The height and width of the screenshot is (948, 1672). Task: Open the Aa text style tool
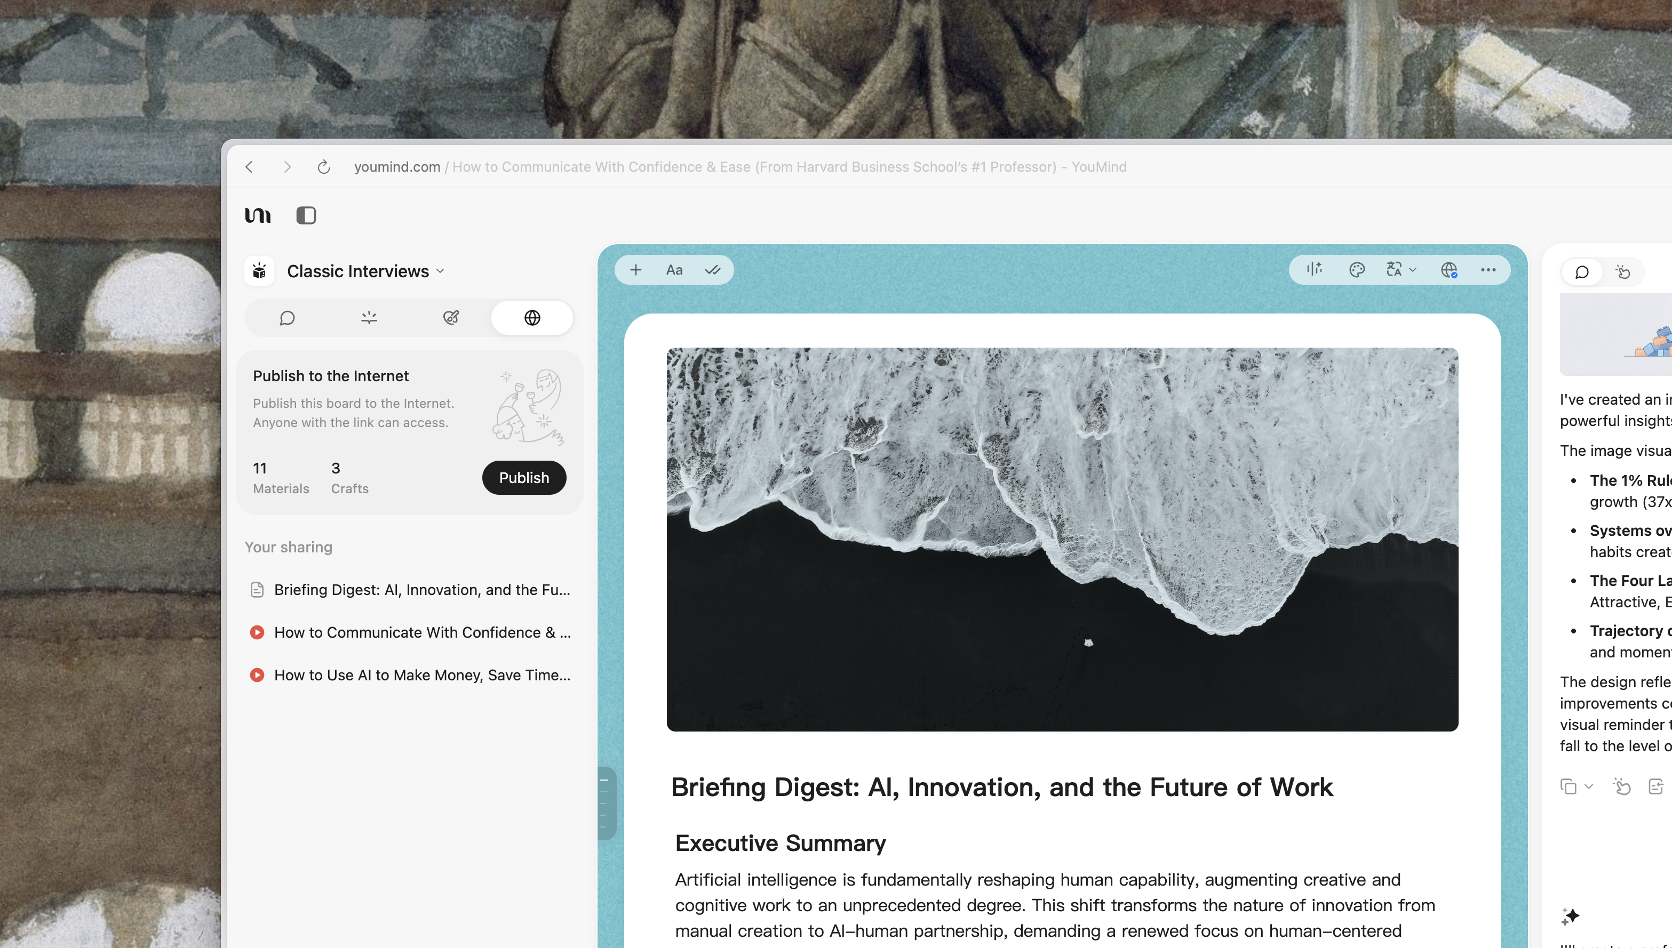point(674,270)
